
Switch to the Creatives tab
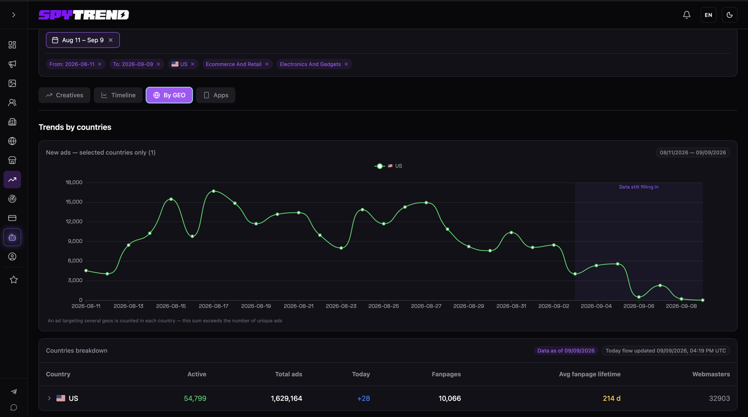[64, 95]
